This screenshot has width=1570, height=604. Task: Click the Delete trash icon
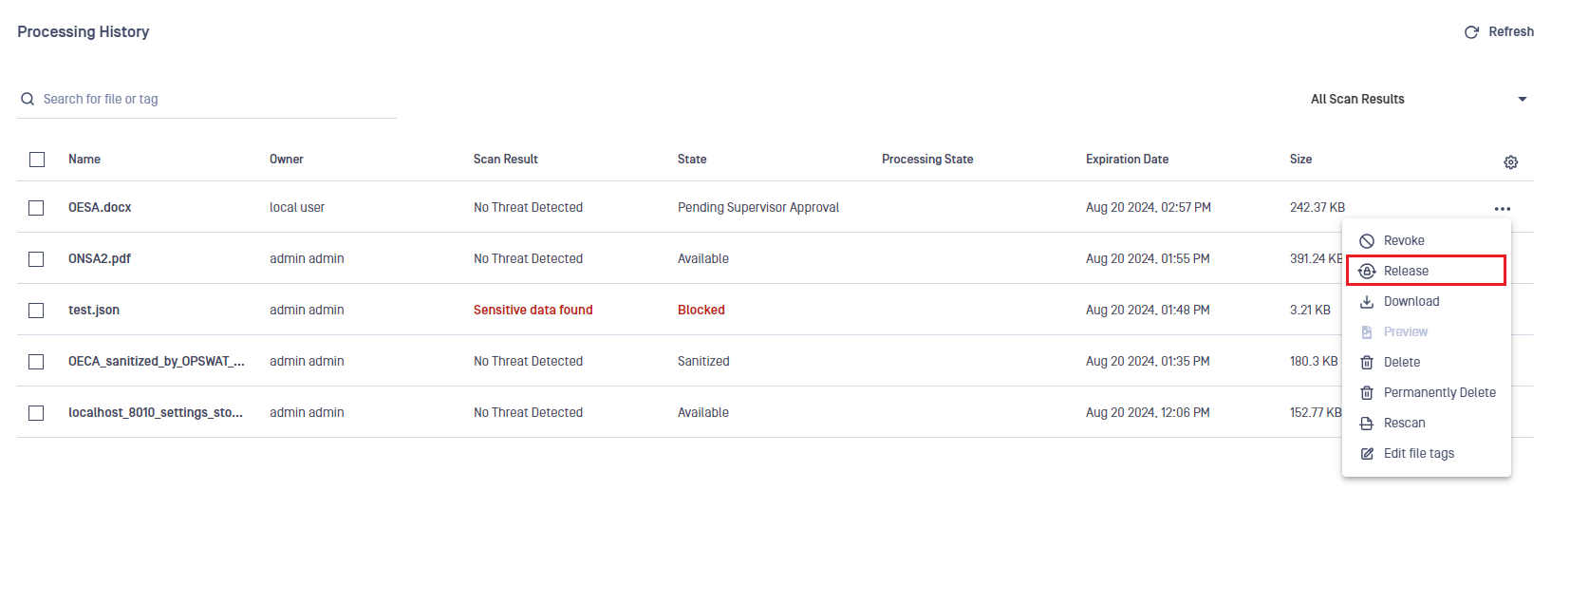click(1367, 363)
